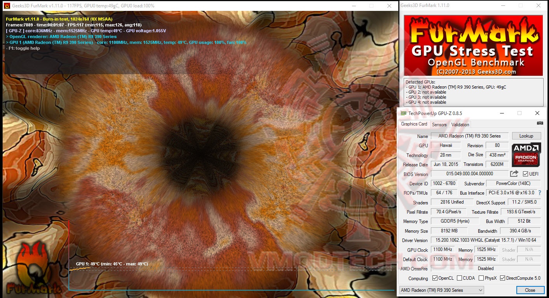Click the Bus Interface value PCI-E 3.0 x16

tap(511, 193)
